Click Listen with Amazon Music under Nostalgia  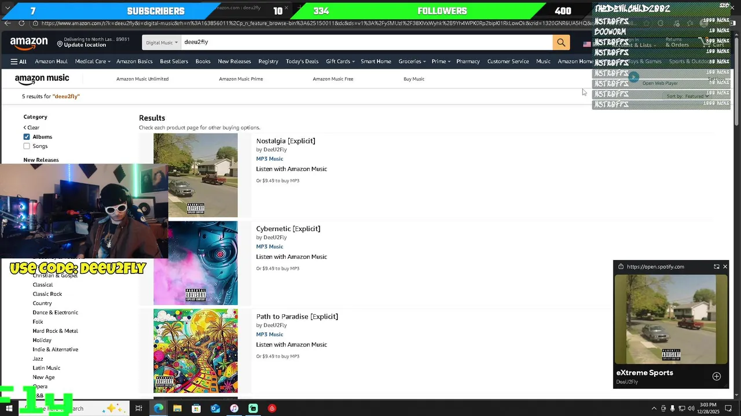point(291,169)
